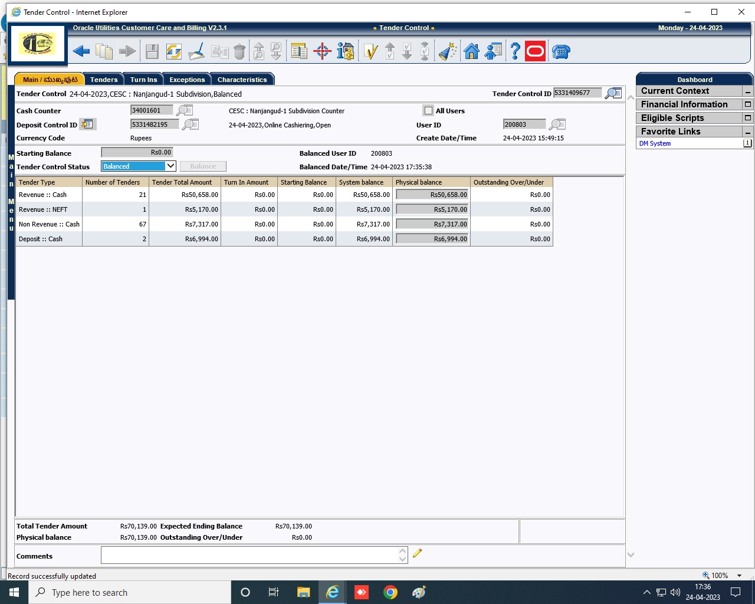The width and height of the screenshot is (755, 604).
Task: Click the User ID input field
Action: click(524, 124)
